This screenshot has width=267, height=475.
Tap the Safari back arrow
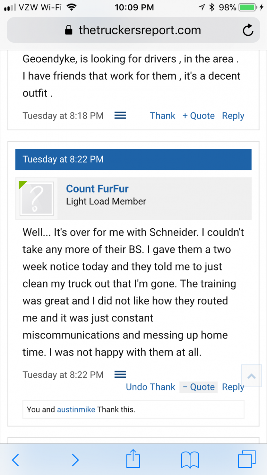click(16, 460)
